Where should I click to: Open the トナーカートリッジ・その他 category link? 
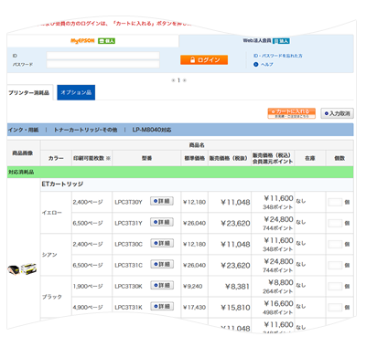click(x=85, y=130)
